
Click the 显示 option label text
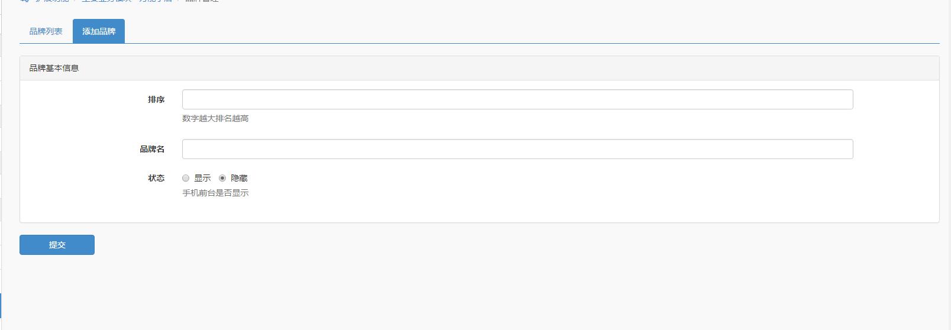202,178
